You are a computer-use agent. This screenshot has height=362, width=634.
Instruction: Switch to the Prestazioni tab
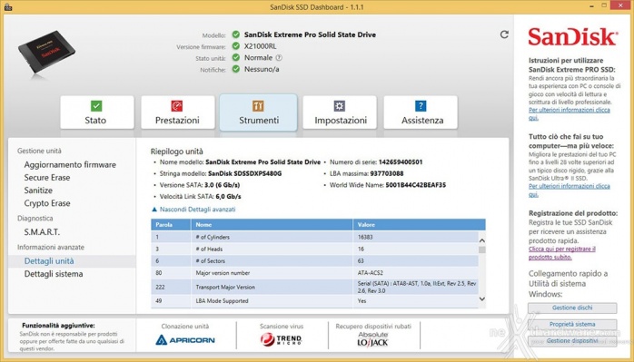pos(177,113)
